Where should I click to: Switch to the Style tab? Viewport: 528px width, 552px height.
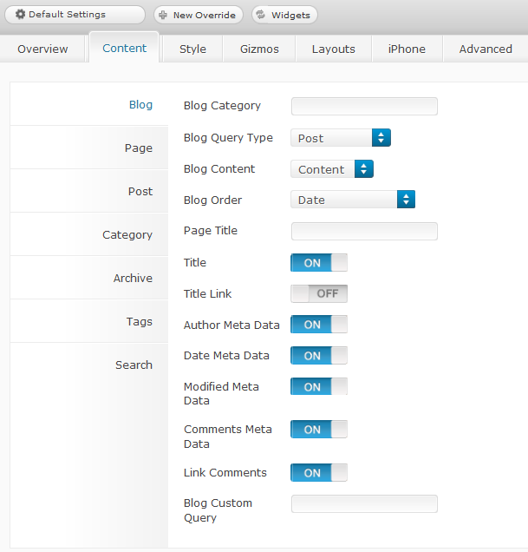tap(192, 49)
